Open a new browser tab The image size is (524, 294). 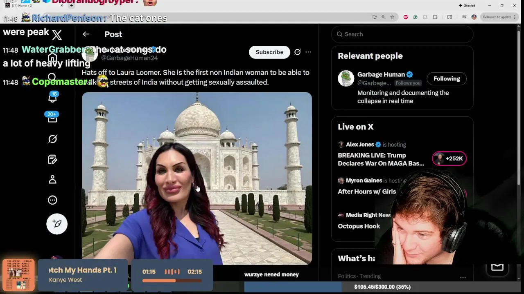71,5
